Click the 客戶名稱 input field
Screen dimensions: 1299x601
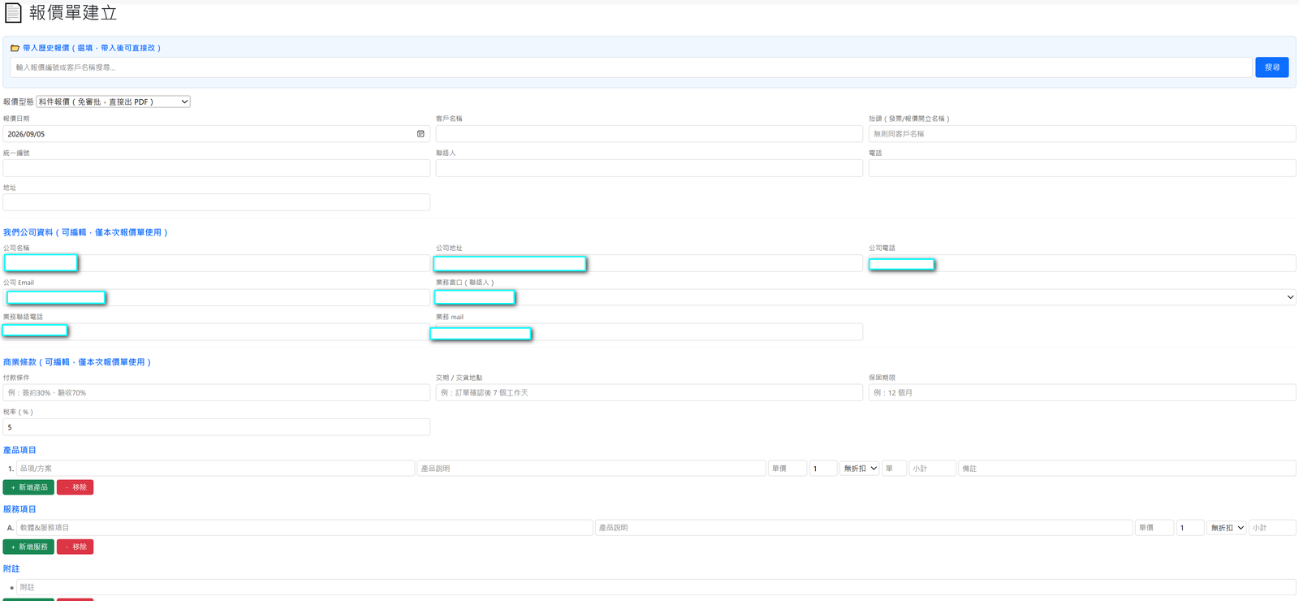tap(649, 134)
